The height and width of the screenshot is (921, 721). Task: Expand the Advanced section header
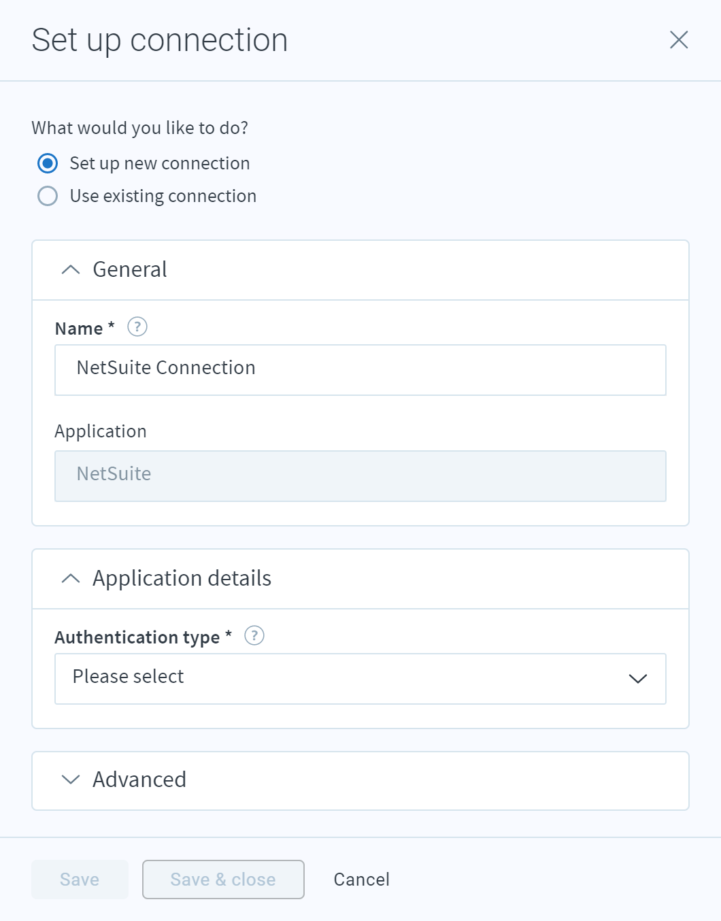coord(360,781)
